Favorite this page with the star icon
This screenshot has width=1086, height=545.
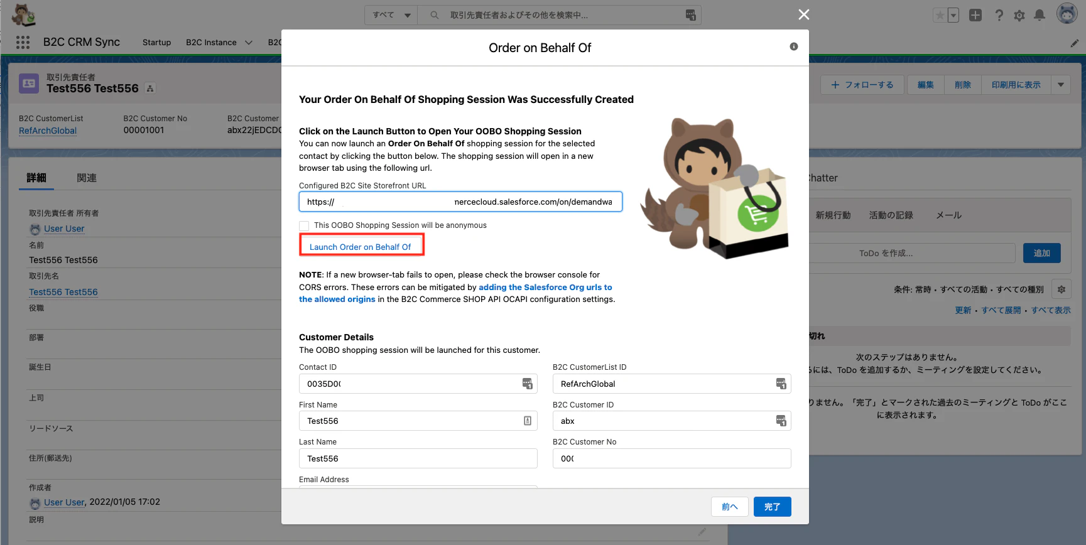pyautogui.click(x=940, y=15)
